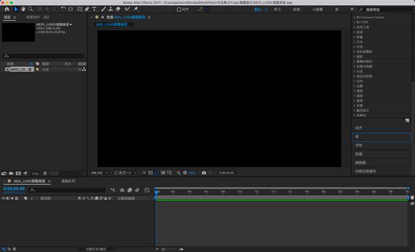Toggle the snapping checkbox in the toolbar
The height and width of the screenshot is (252, 415).
(179, 10)
